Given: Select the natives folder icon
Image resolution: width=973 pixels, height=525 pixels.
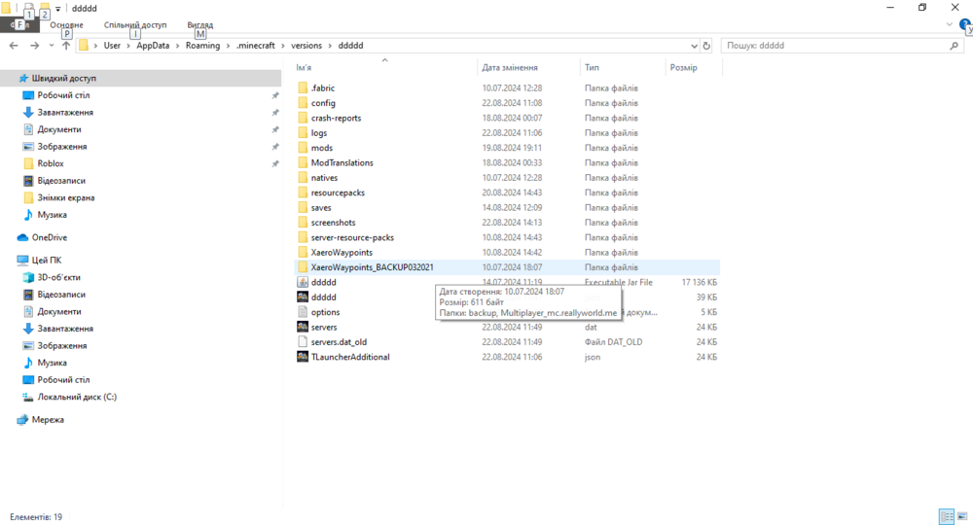Looking at the screenshot, I should pos(303,177).
